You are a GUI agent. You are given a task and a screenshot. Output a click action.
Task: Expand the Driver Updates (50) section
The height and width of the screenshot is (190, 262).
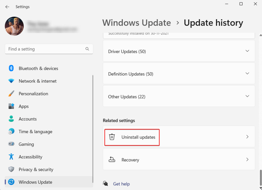click(179, 51)
